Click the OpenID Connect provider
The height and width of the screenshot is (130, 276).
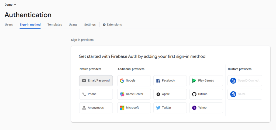tap(245, 81)
